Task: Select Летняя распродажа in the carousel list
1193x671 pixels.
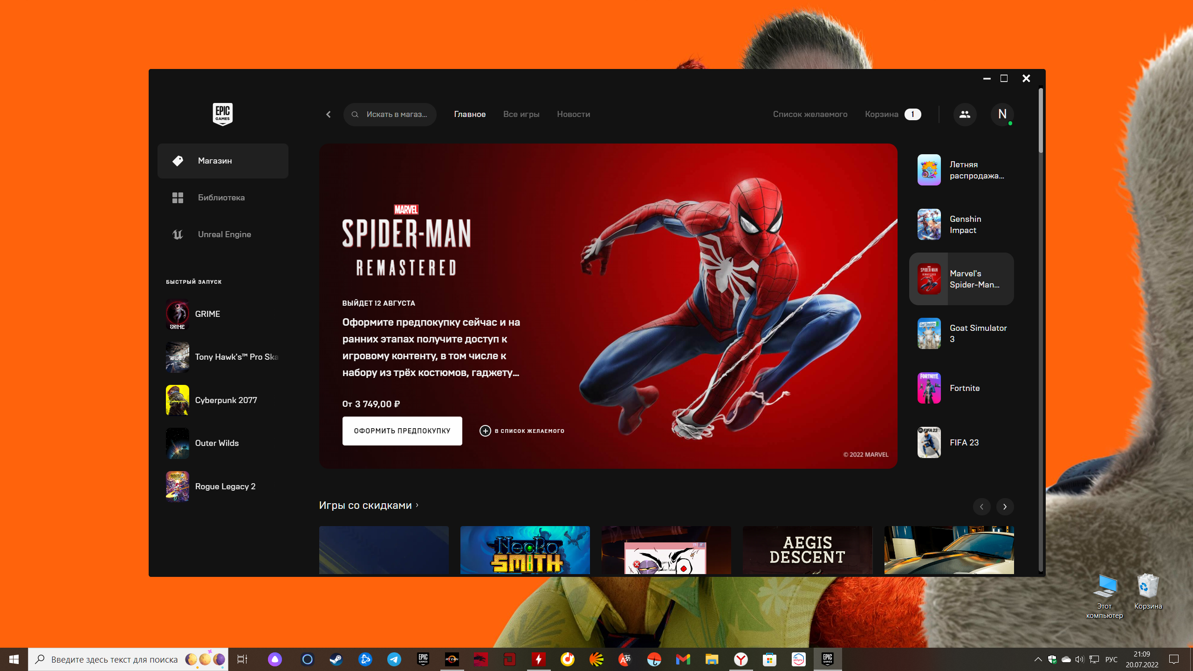Action: [x=961, y=170]
